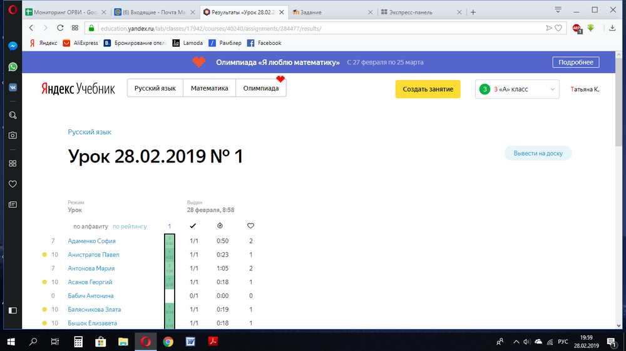Add page to bookmarks with heart icon

(558, 28)
